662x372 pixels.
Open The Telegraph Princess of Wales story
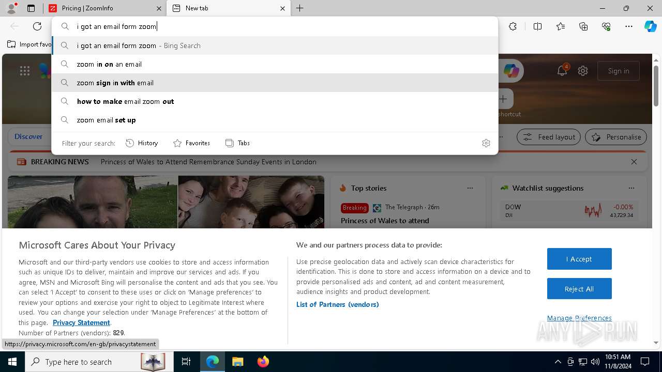385,221
